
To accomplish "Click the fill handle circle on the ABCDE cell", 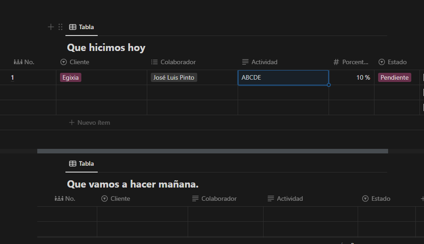I will click(x=329, y=85).
